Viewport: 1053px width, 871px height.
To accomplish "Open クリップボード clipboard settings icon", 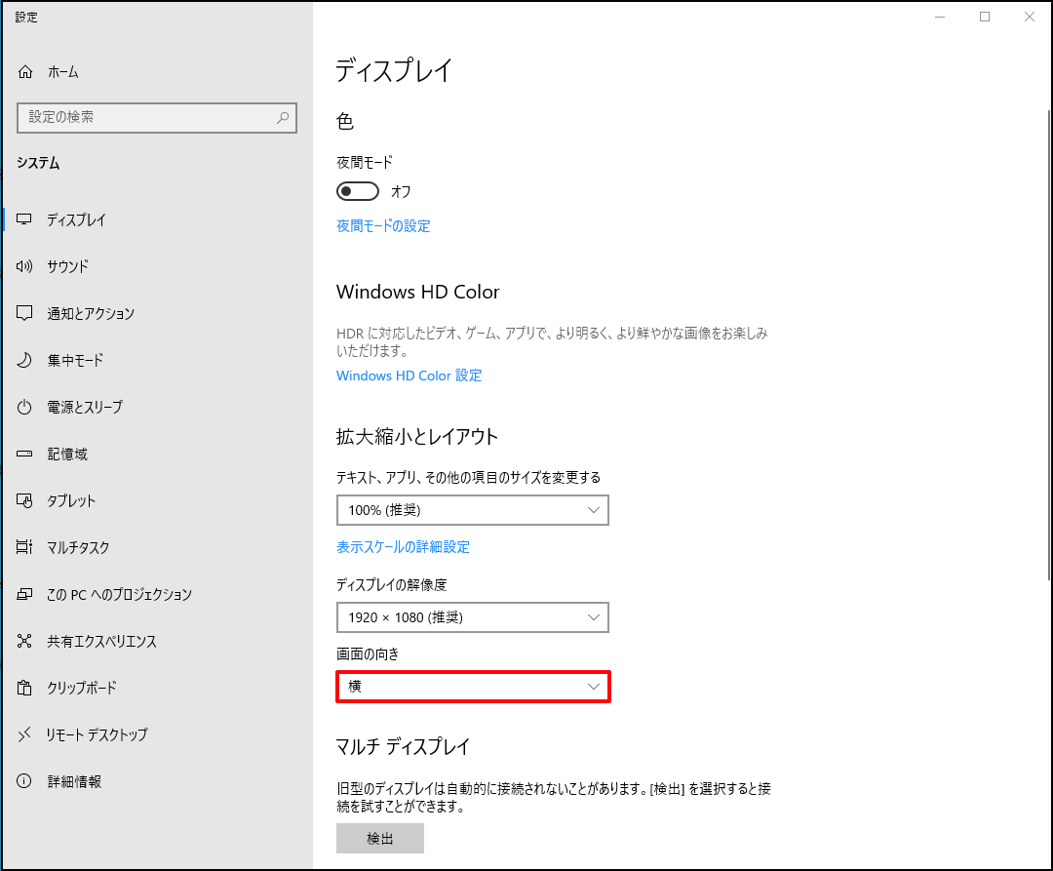I will point(24,688).
